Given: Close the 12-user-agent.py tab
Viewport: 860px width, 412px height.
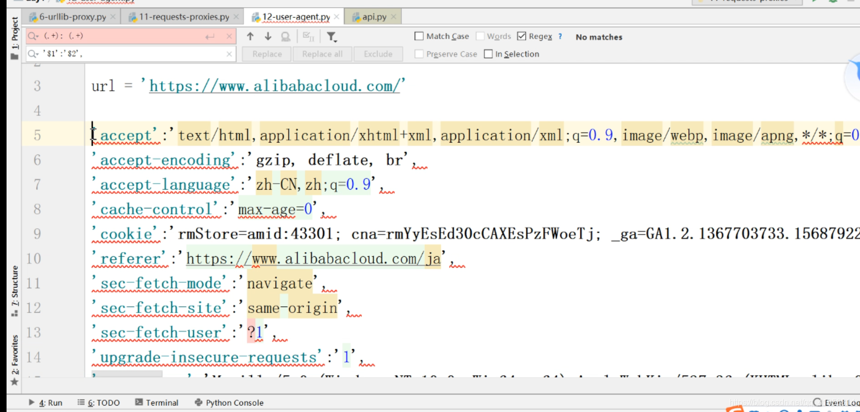Looking at the screenshot, I should 337,17.
